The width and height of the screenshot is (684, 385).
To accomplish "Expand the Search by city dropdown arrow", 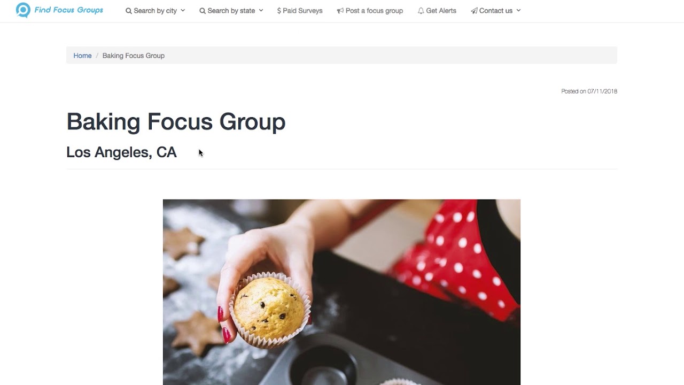I will click(183, 10).
